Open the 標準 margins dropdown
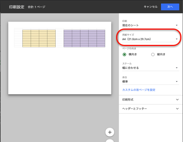Viewport: 183px width, 142px height. tap(151, 82)
